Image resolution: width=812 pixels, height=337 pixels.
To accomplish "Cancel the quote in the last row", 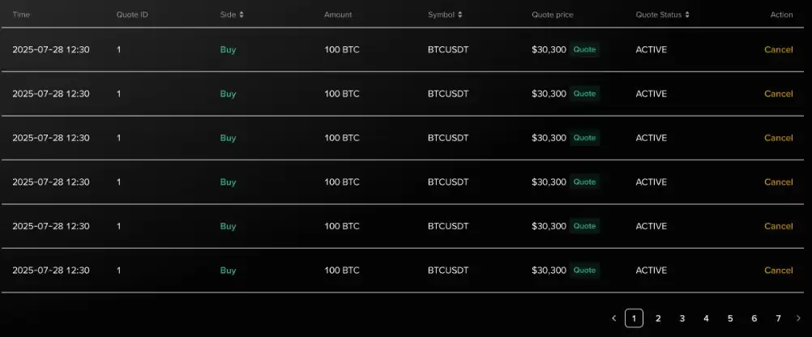I will pyautogui.click(x=778, y=271).
